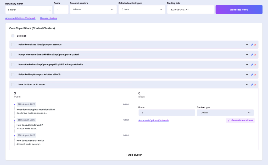Expand the 'Kannattaako ilmalämpöpumppu pitää päällä' row chevron
This screenshot has height=165, width=268.
click(247, 65)
